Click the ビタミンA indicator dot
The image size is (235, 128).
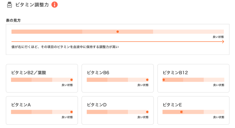pos(72,112)
